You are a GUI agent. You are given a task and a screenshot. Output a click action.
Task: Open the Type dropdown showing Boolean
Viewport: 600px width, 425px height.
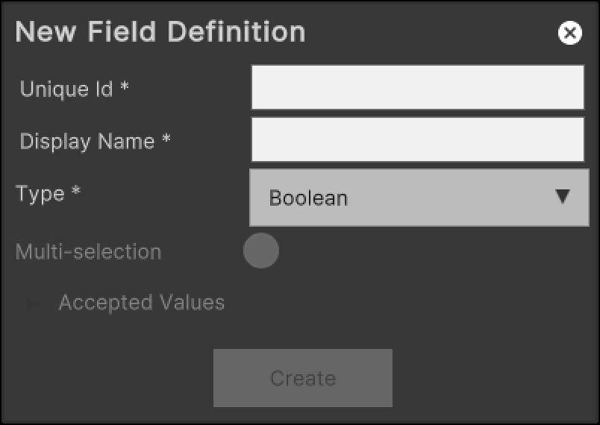[419, 198]
